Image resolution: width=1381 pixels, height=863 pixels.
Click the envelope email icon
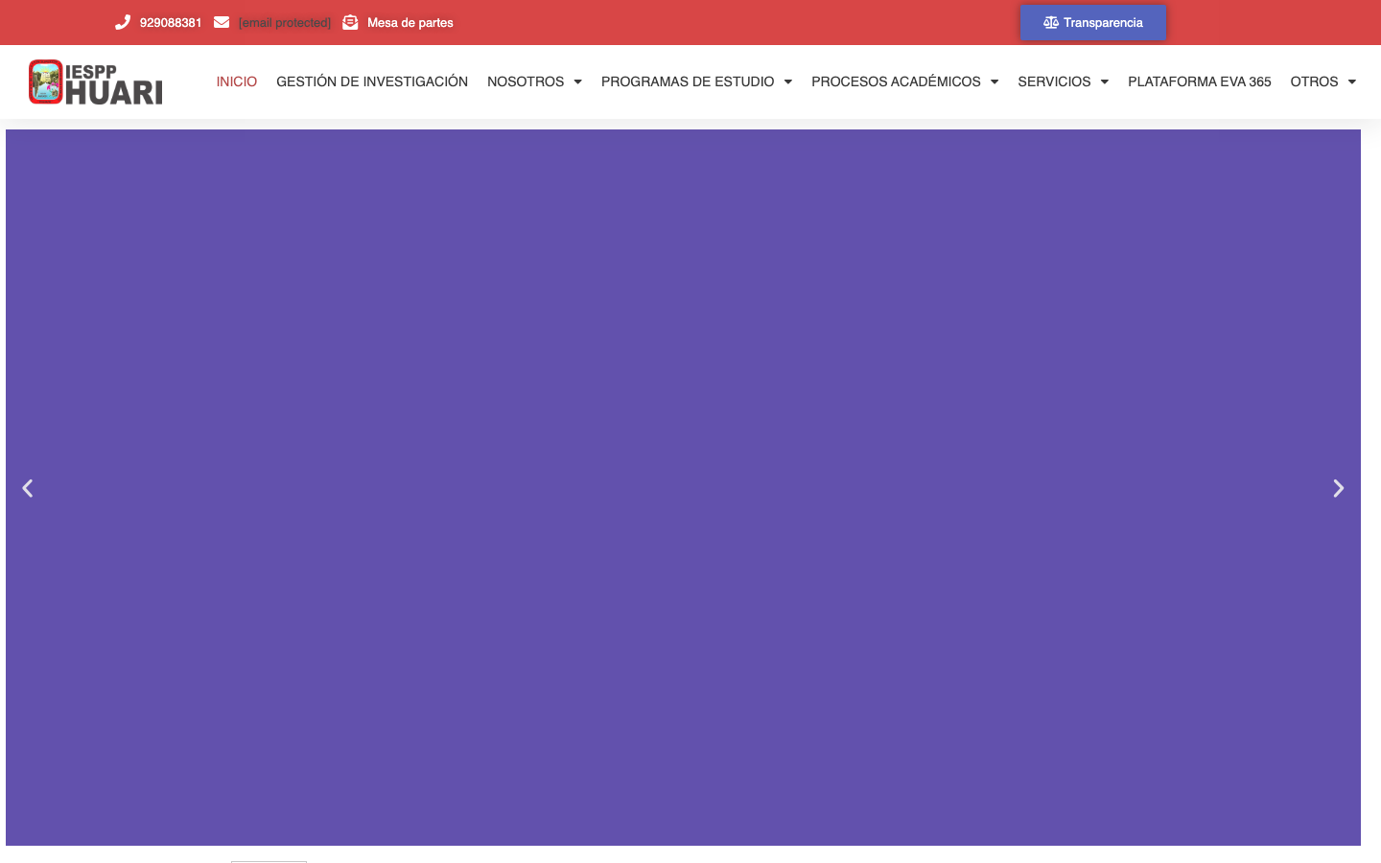point(222,22)
